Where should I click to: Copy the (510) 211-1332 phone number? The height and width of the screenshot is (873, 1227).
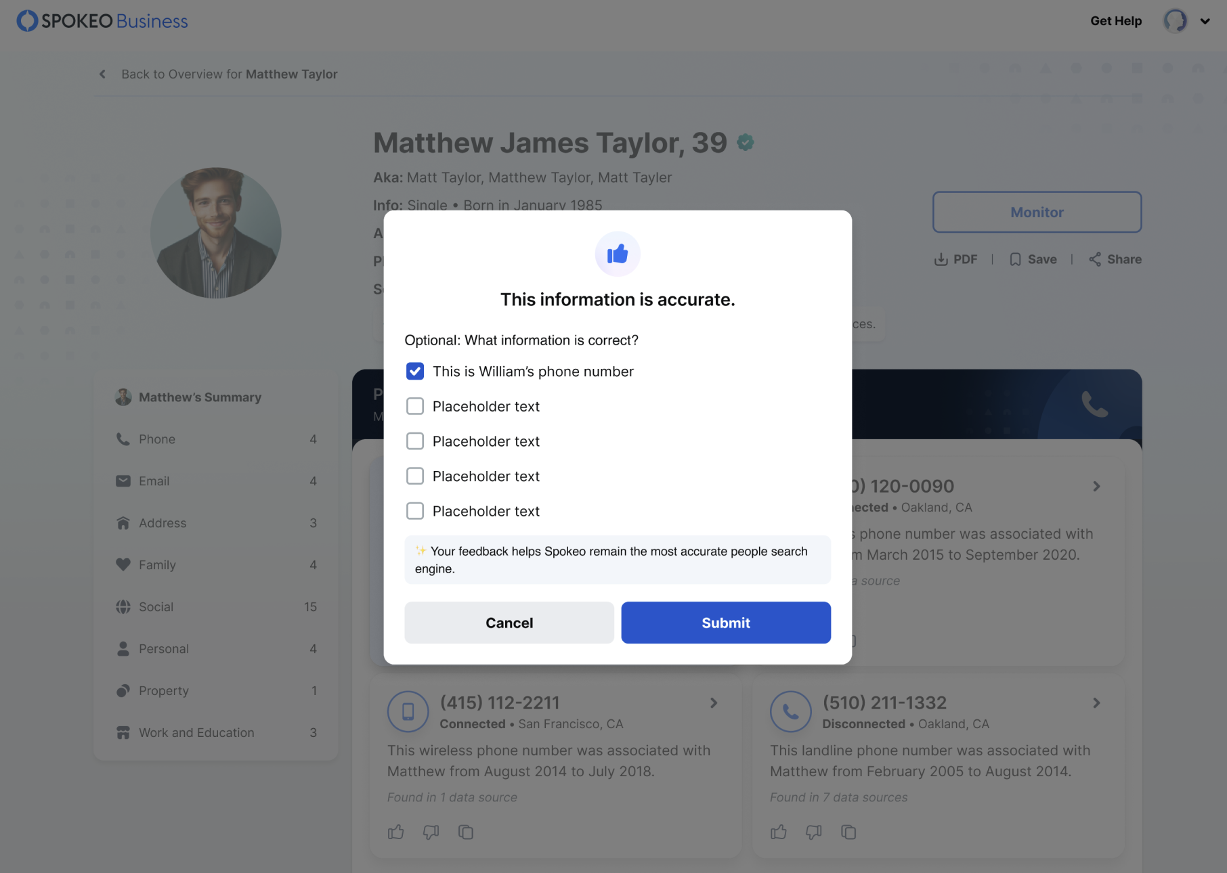[x=848, y=832]
